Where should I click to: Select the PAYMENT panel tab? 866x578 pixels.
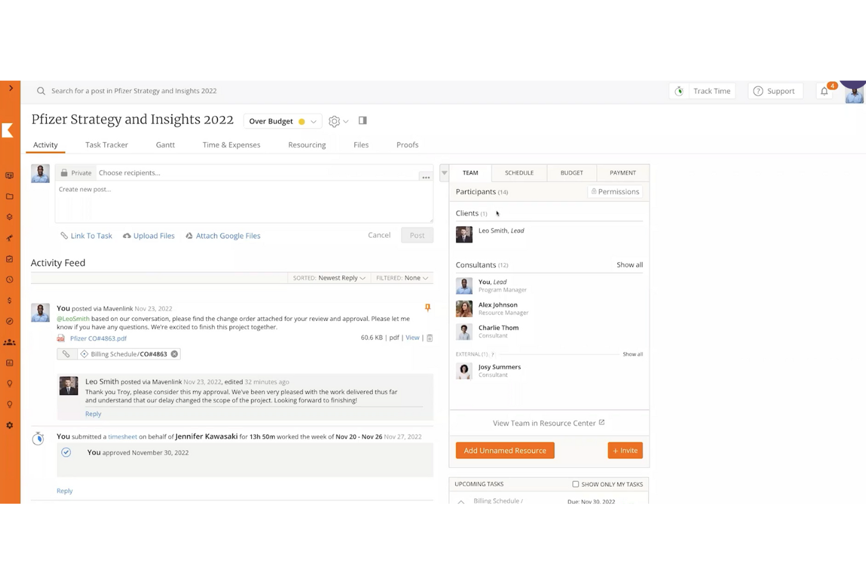tap(623, 173)
